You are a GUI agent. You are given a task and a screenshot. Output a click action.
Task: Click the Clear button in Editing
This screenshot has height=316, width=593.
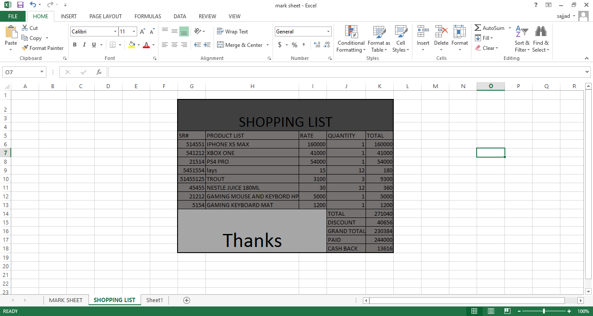487,48
